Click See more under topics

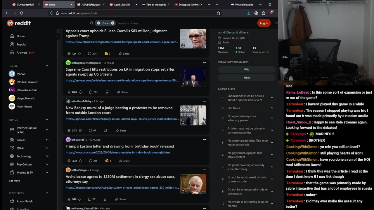click(15, 181)
